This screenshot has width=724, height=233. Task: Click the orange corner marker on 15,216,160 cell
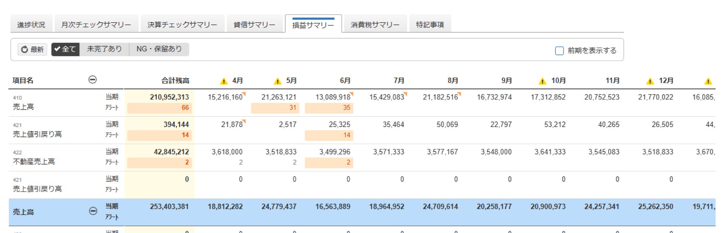pyautogui.click(x=244, y=94)
